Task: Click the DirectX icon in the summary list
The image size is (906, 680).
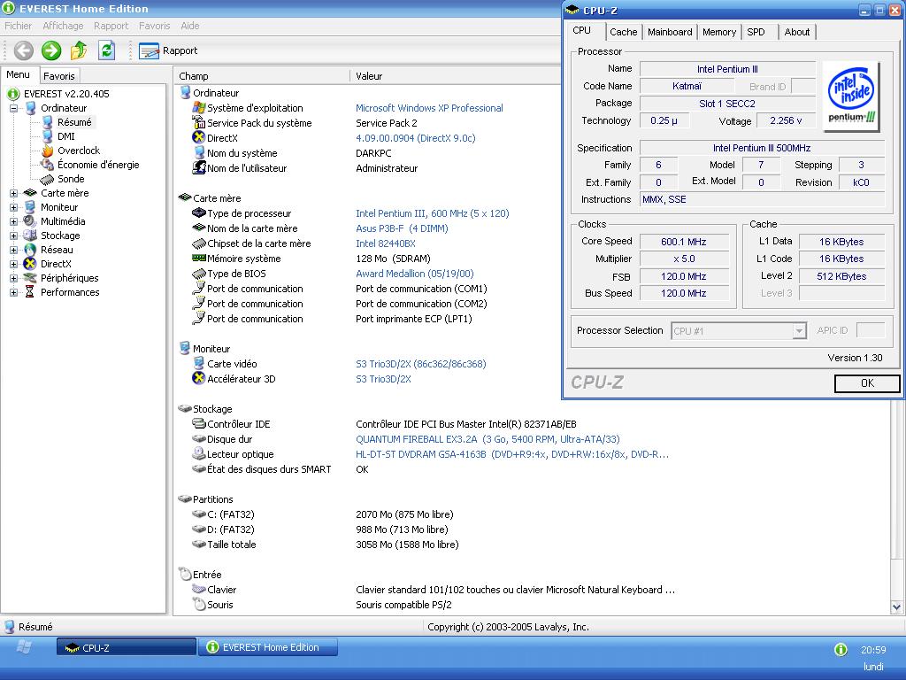Action: click(199, 137)
